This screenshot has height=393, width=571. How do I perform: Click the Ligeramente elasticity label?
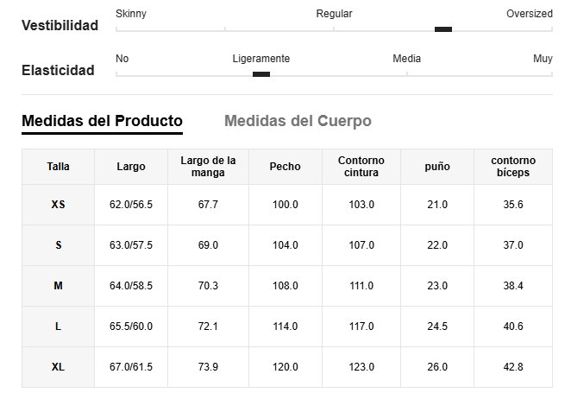click(261, 59)
